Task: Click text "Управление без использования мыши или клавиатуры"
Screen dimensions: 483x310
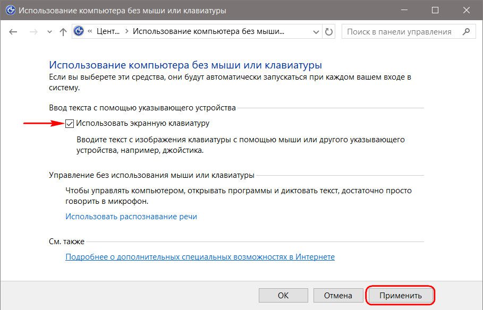Action: pos(151,175)
